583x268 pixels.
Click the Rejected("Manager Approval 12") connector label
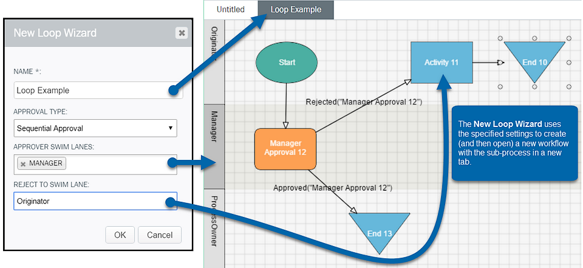click(364, 101)
